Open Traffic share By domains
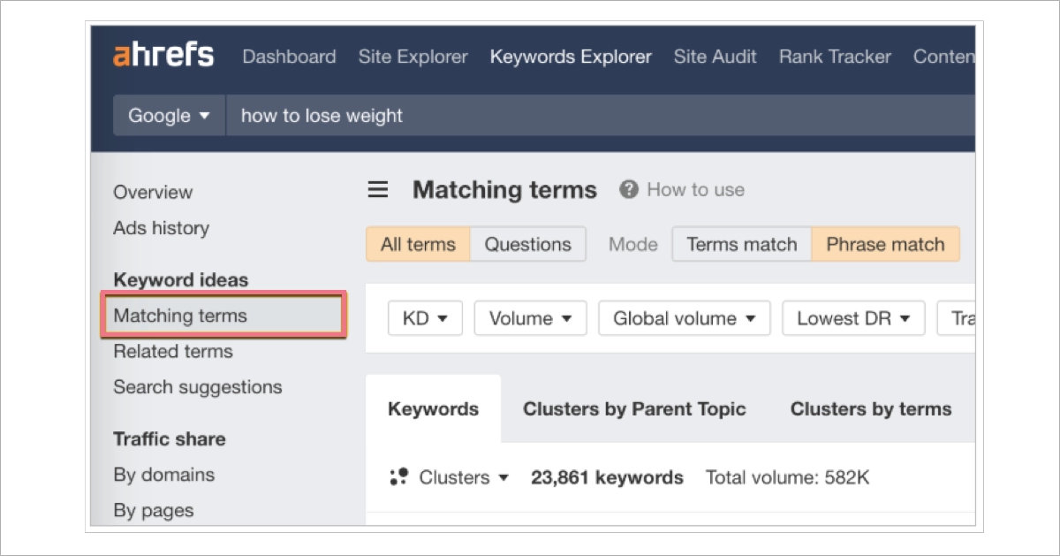This screenshot has height=556, width=1060. point(163,475)
